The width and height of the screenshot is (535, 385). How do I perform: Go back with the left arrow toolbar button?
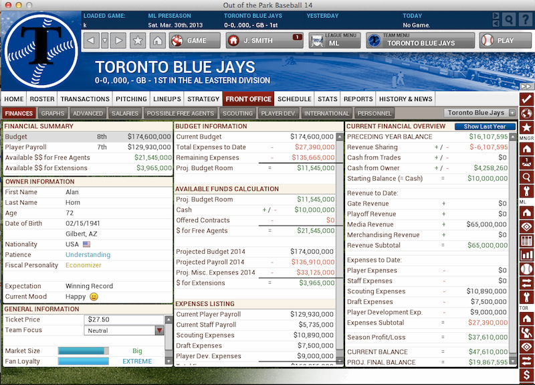coord(91,41)
